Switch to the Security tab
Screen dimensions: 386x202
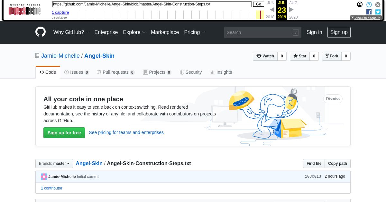[191, 72]
